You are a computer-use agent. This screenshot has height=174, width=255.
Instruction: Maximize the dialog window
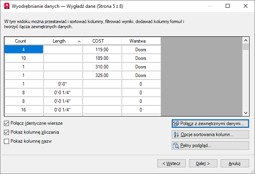pos(228,6)
